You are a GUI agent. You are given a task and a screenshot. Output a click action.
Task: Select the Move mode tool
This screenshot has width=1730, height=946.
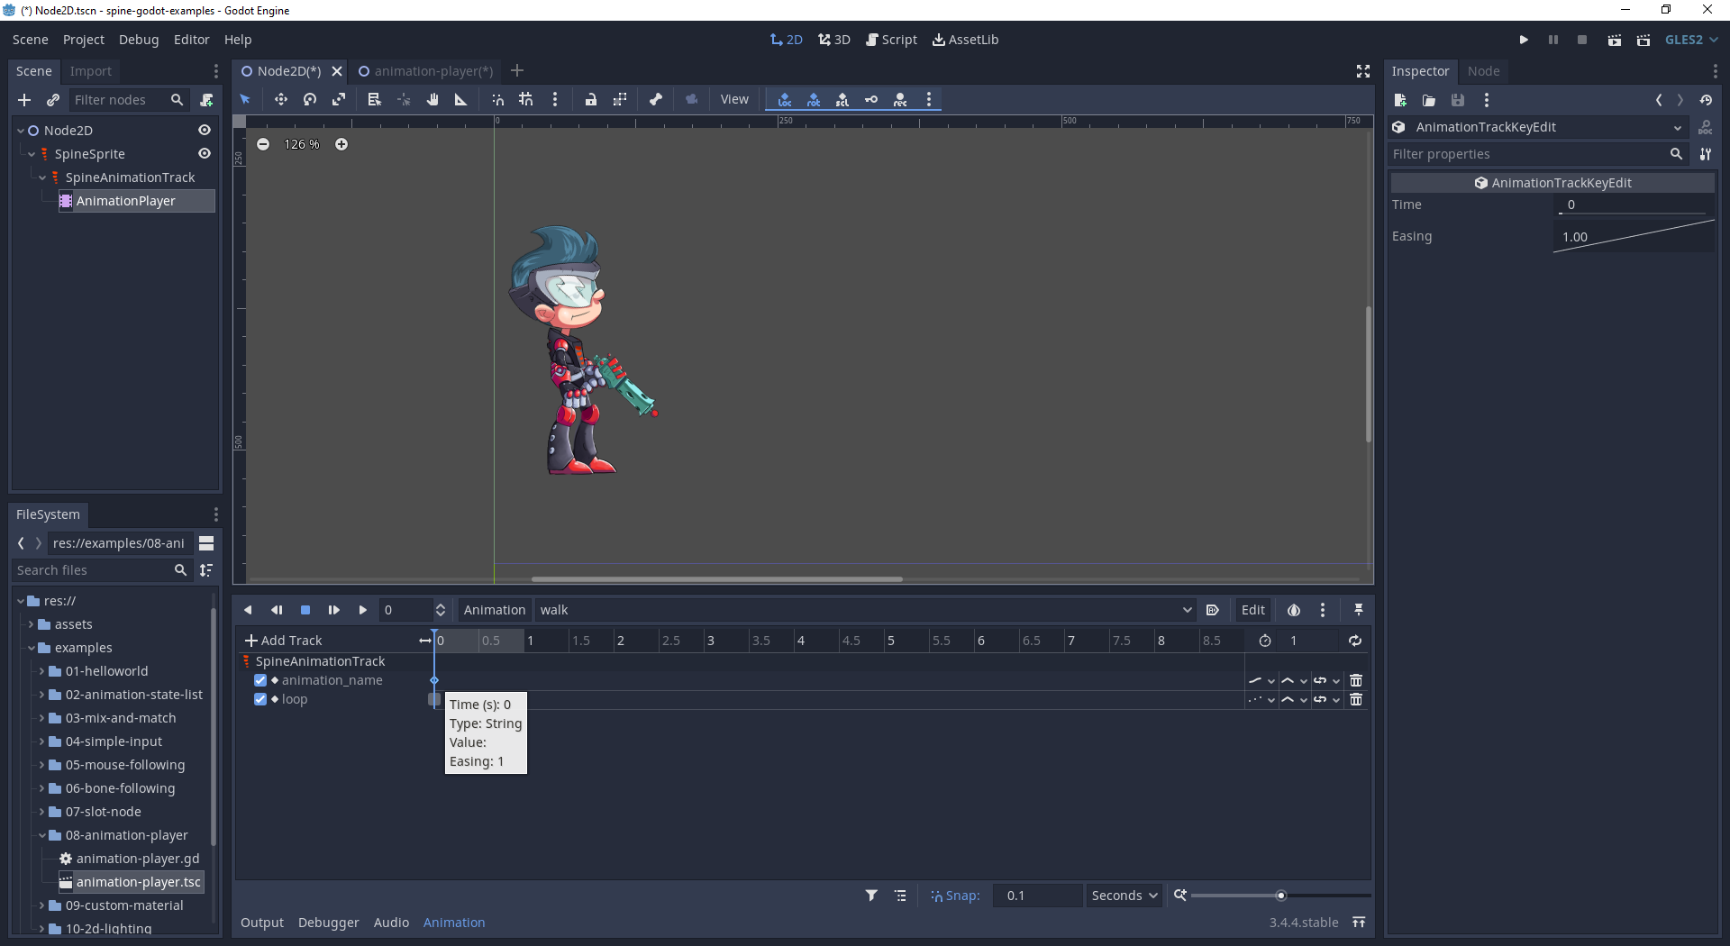pyautogui.click(x=281, y=99)
